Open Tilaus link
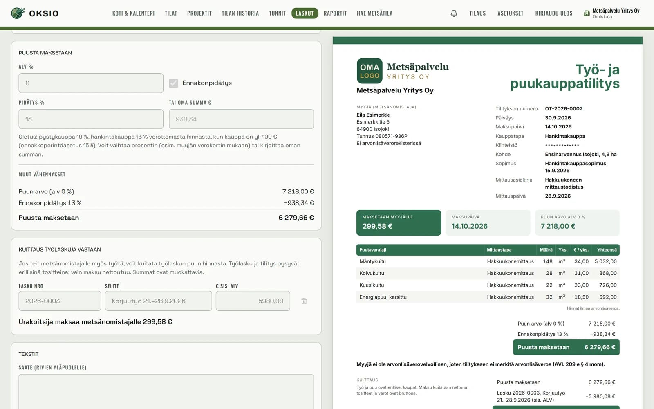654x409 pixels. point(477,13)
